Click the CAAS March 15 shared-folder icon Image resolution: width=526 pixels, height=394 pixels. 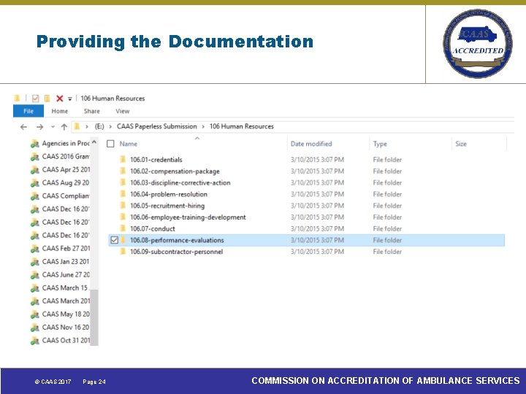point(35,288)
